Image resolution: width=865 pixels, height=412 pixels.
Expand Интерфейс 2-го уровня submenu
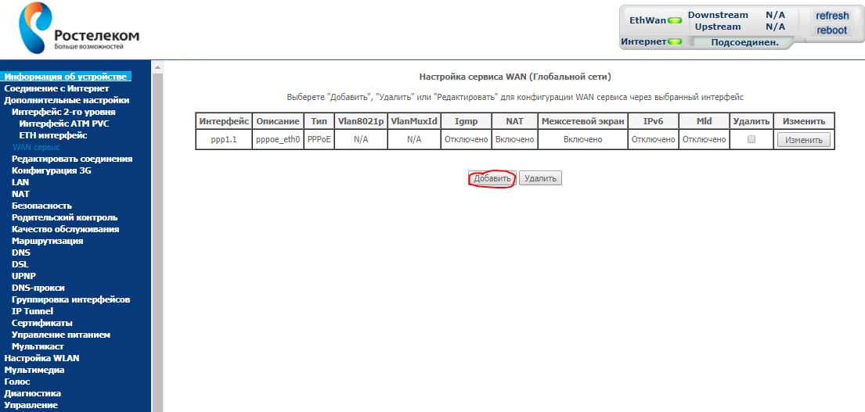(x=63, y=112)
